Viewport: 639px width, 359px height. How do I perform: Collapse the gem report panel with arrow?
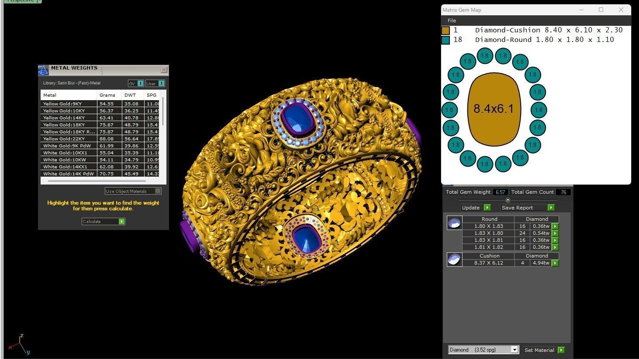[x=508, y=200]
